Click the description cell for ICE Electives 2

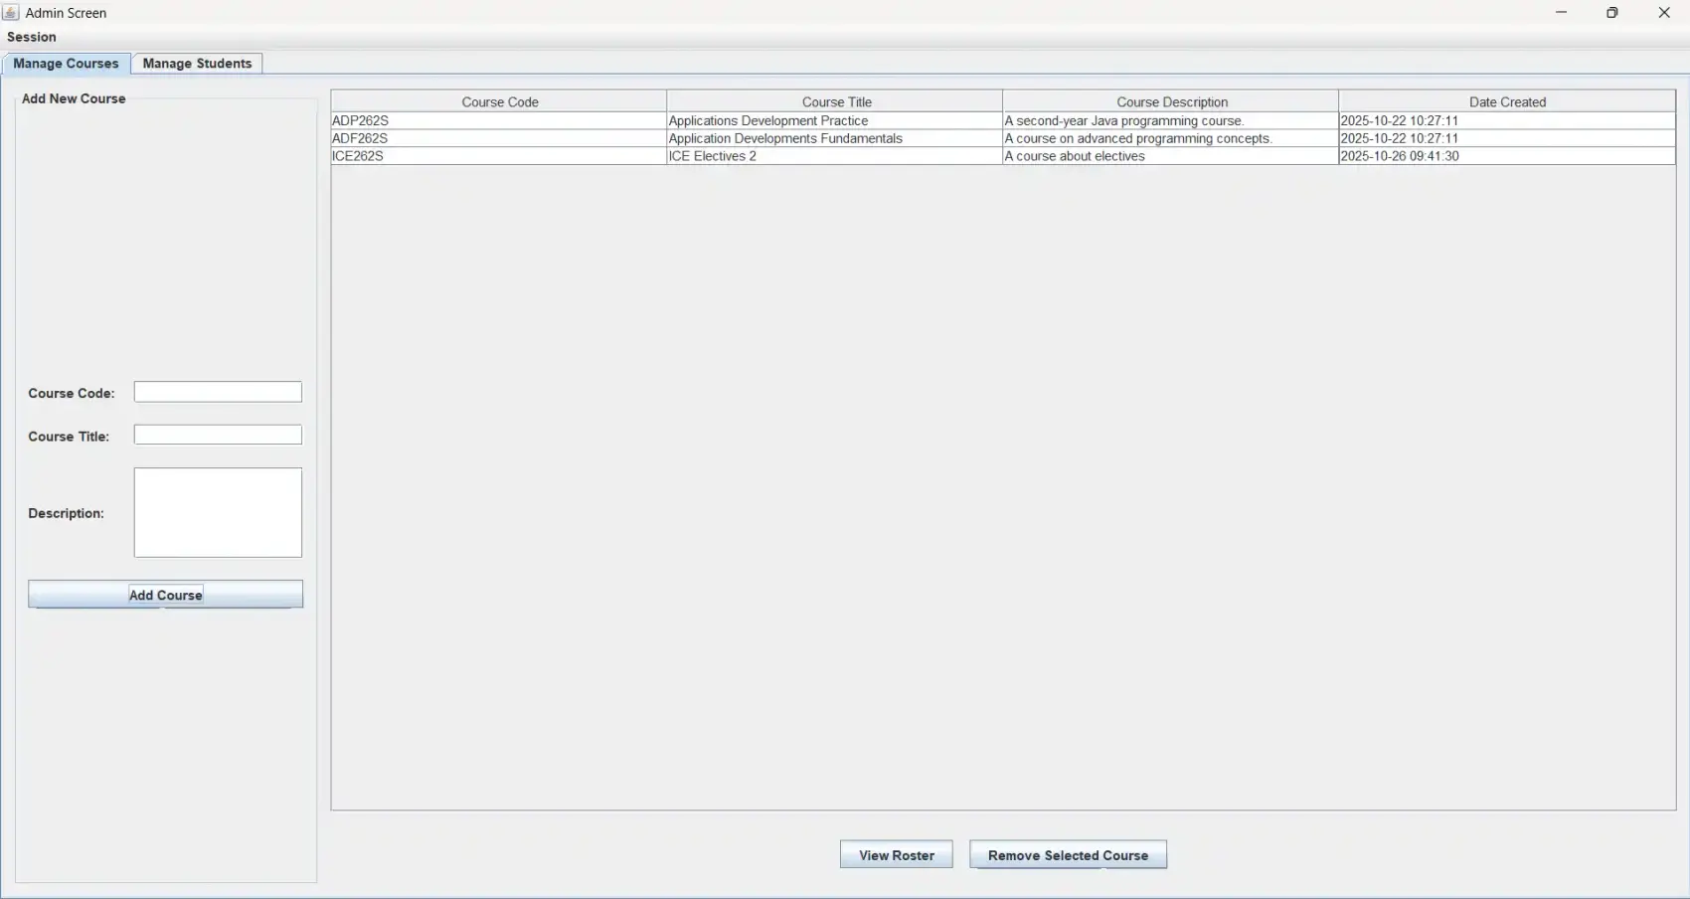coord(1171,156)
